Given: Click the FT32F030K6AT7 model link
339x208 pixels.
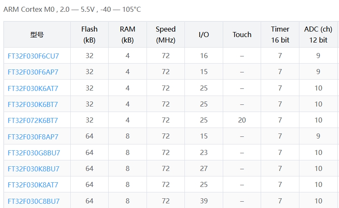Looking at the screenshot, I should coord(33,88).
